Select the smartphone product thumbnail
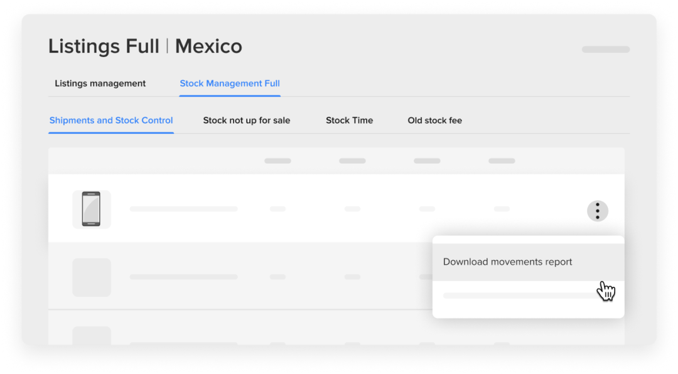Screen dimensions: 678x374 pos(91,209)
